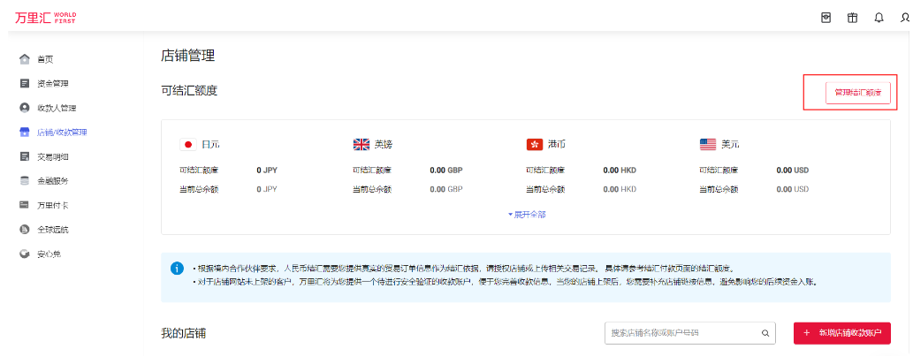Click the blue info icon in notice banner
Screen dimensions: 913x364
click(x=178, y=268)
